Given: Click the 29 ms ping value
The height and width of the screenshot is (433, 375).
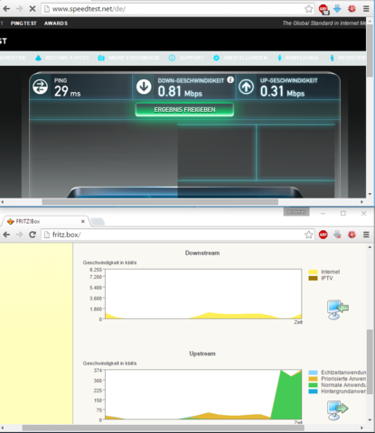Looking at the screenshot, I should [67, 91].
